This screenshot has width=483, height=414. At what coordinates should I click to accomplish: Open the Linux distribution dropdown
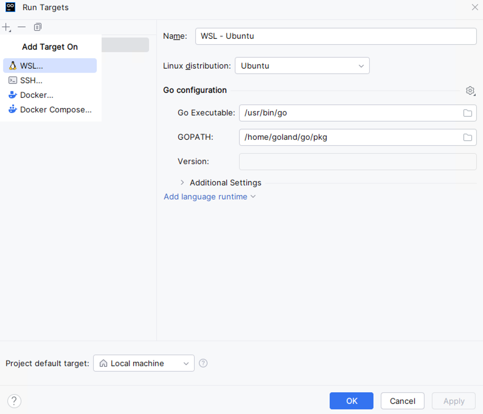[302, 66]
